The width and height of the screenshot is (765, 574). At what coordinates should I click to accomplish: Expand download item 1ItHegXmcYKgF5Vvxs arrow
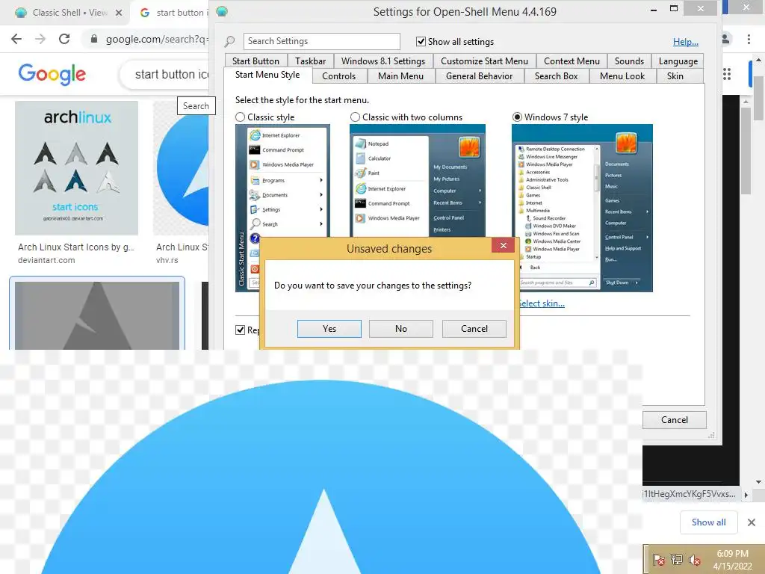pyautogui.click(x=746, y=495)
